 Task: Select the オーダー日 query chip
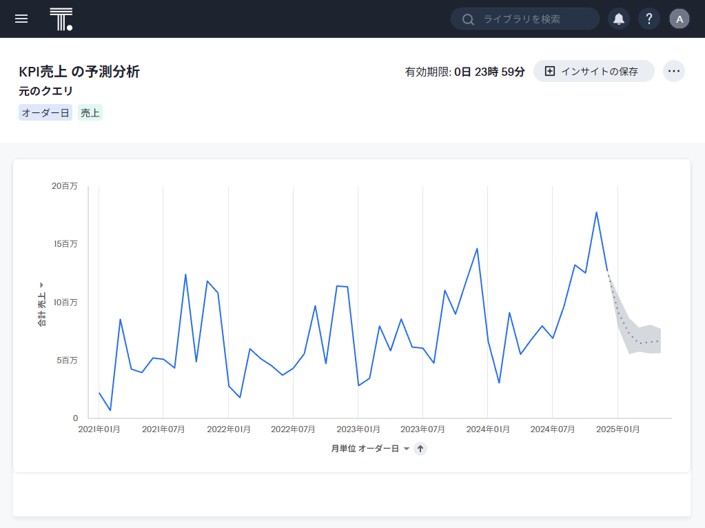(x=45, y=113)
